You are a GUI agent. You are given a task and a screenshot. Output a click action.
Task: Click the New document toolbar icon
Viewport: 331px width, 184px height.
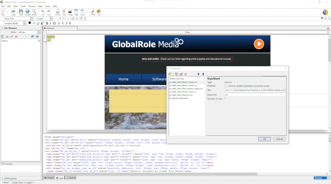pyautogui.click(x=3, y=11)
